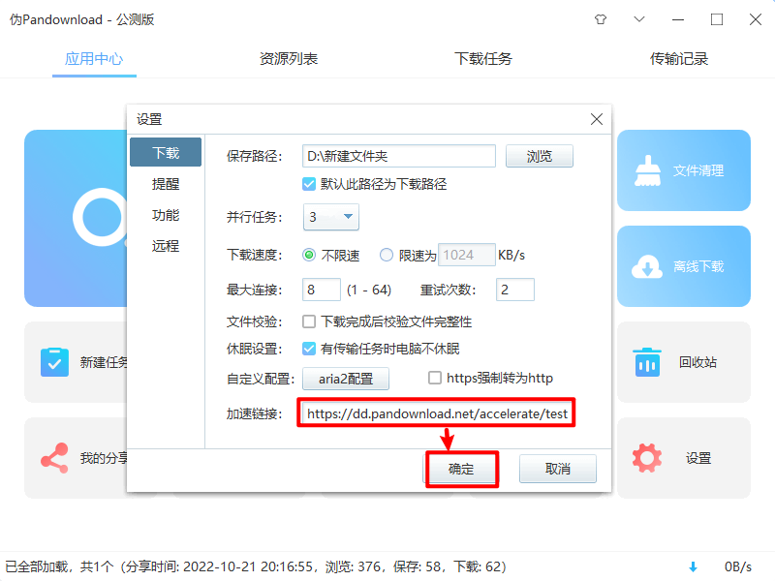Switch to the 应用中心 tab
Image resolution: width=775 pixels, height=581 pixels.
click(x=94, y=59)
